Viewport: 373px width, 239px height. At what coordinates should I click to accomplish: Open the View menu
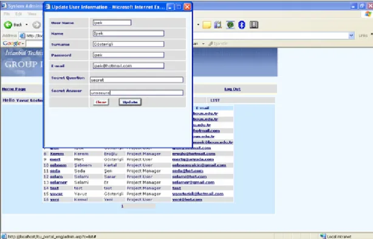[32, 14]
